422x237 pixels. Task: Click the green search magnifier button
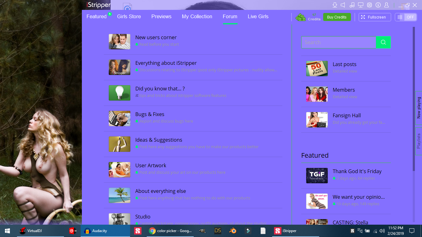(x=383, y=42)
